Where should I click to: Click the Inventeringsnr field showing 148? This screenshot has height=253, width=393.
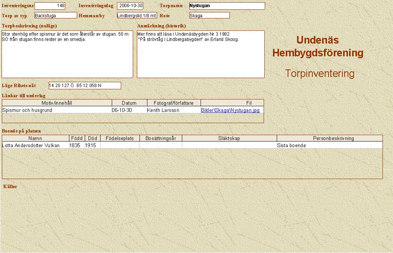coord(49,6)
